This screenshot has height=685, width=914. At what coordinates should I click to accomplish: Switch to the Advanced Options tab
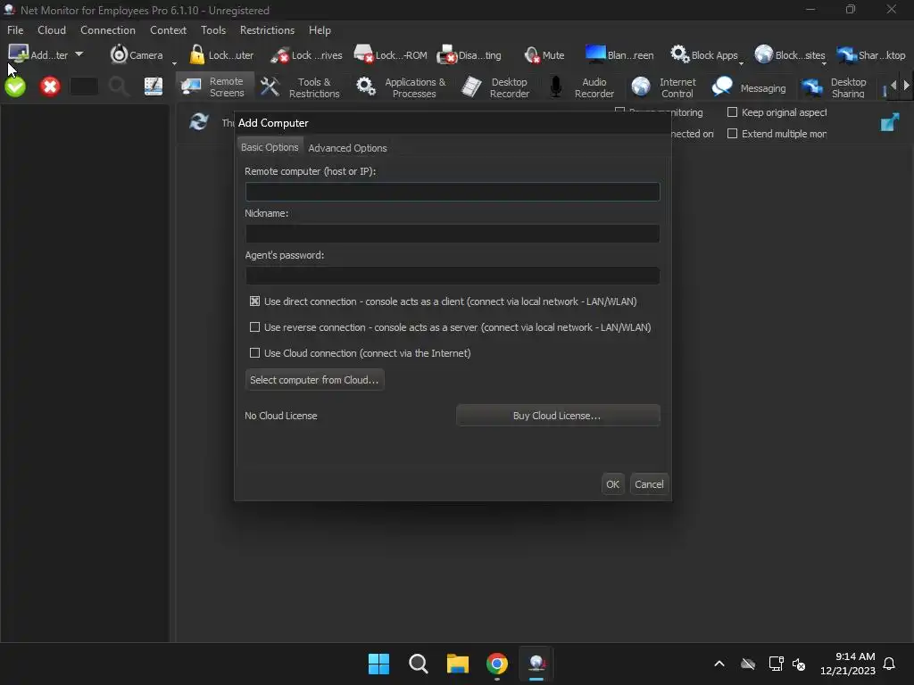[x=347, y=148]
